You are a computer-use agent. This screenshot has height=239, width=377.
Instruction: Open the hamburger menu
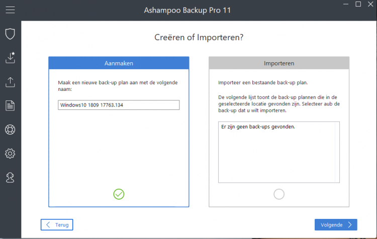click(10, 10)
